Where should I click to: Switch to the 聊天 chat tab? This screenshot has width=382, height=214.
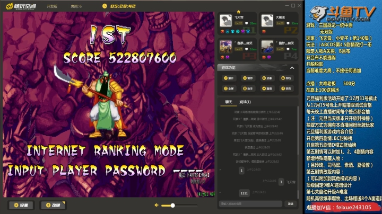[x=229, y=102]
